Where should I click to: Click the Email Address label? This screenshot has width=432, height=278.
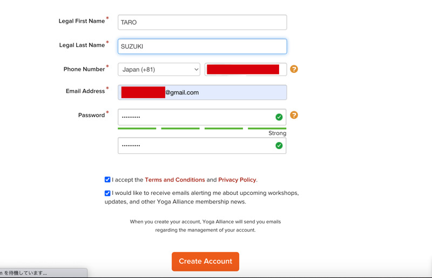point(85,91)
